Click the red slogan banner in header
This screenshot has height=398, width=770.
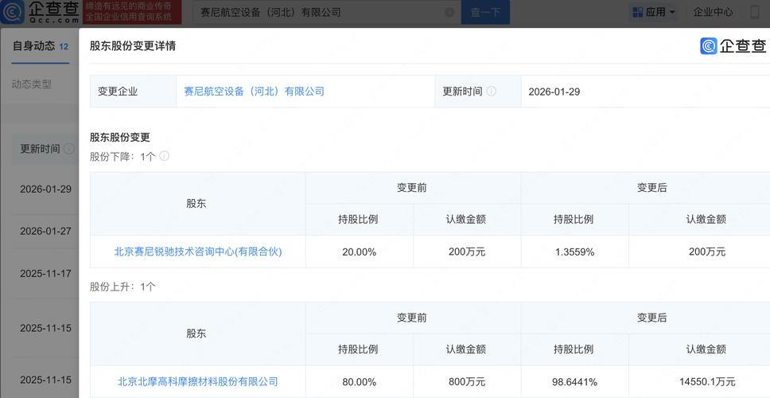click(x=132, y=12)
